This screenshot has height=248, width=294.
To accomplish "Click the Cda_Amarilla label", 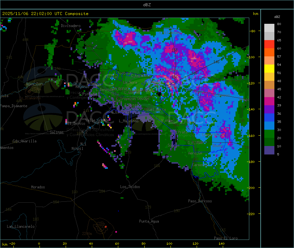I will pyautogui.click(x=24, y=141).
